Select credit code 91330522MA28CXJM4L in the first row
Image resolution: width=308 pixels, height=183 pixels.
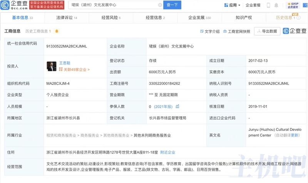[x=67, y=46]
